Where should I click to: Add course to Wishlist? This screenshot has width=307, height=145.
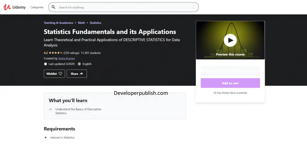[x=55, y=74]
